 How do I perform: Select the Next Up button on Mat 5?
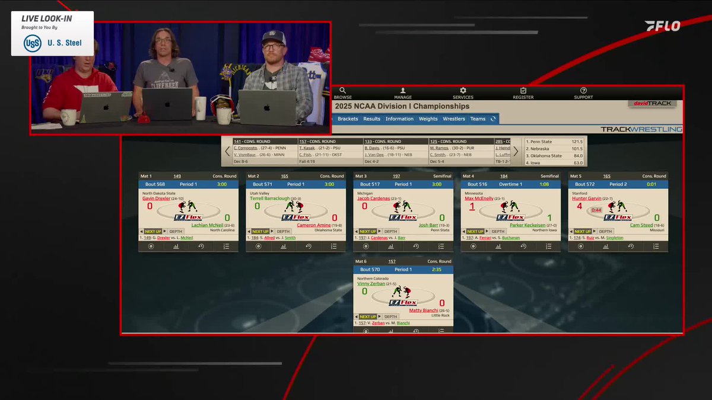click(583, 232)
